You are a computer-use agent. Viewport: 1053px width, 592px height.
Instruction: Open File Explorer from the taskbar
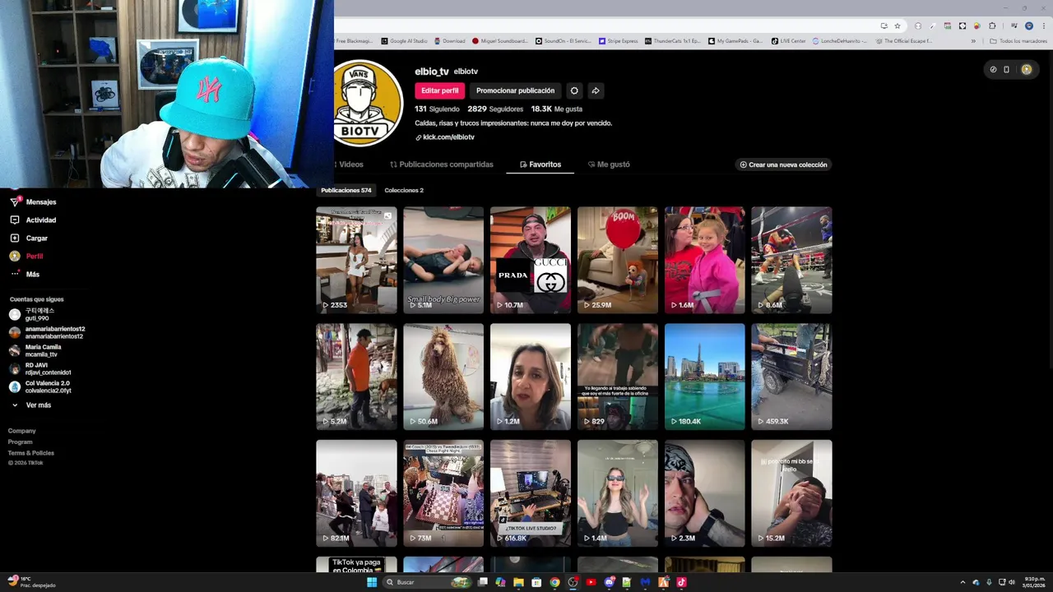tap(518, 582)
